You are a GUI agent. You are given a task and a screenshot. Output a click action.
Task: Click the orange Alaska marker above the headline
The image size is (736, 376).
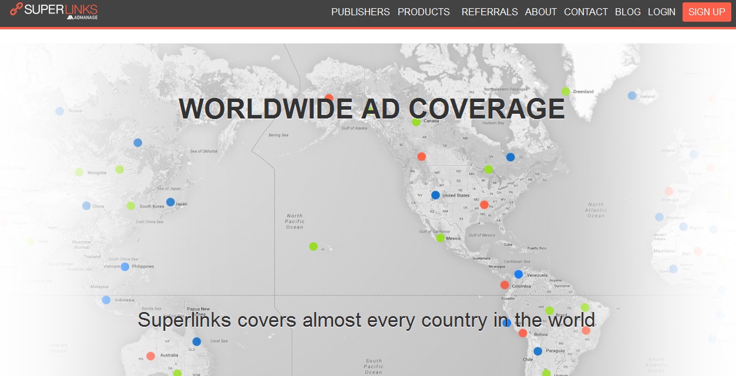[329, 97]
